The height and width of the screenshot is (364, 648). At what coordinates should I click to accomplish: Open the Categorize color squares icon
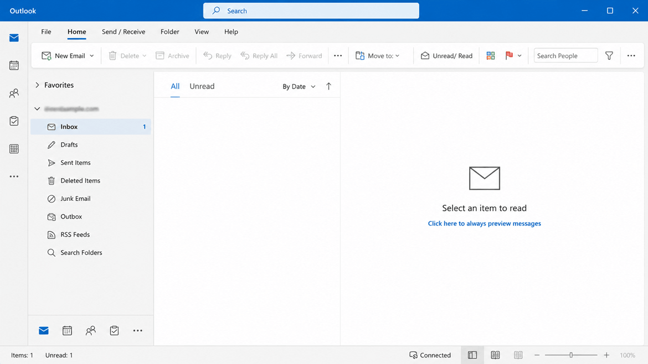tap(491, 56)
